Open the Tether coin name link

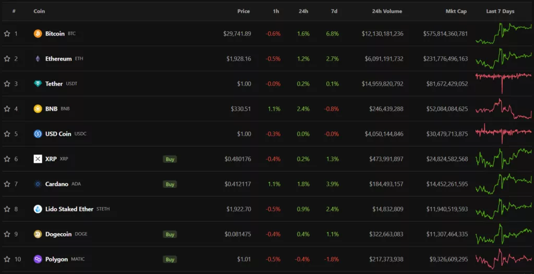[54, 84]
